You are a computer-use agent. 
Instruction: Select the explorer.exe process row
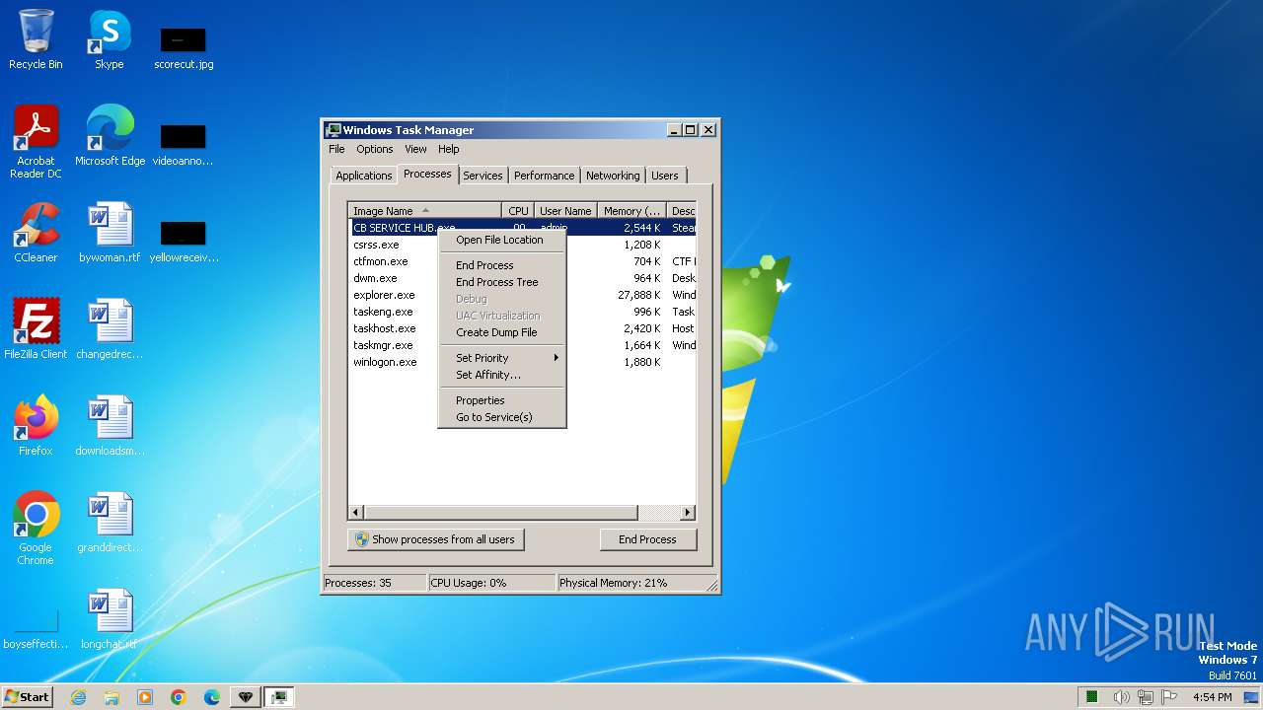523,295
